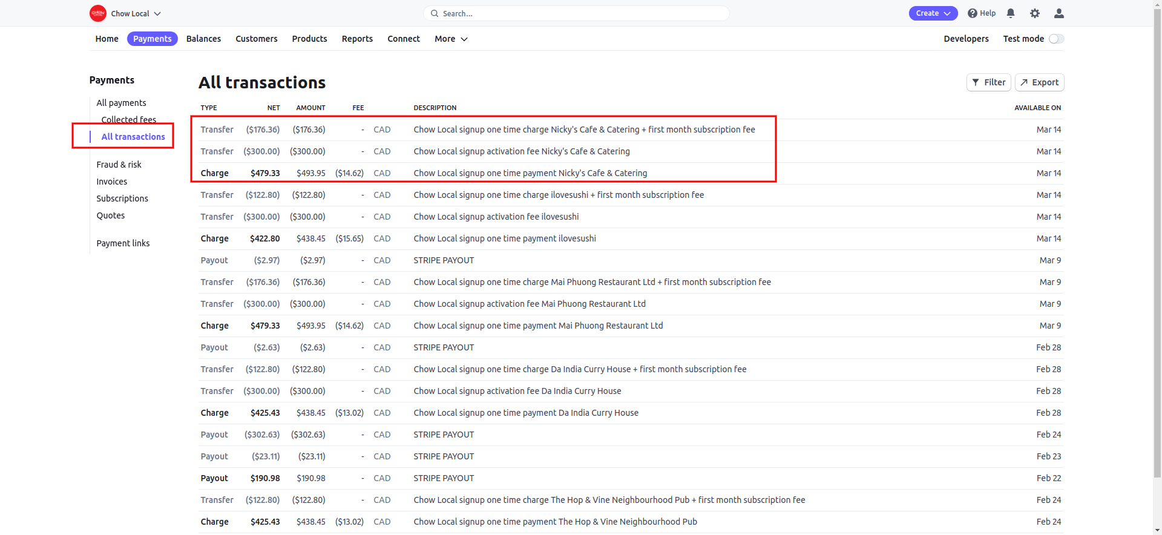1162x535 pixels.
Task: Select Fraud & risk in sidebar
Action: point(119,165)
